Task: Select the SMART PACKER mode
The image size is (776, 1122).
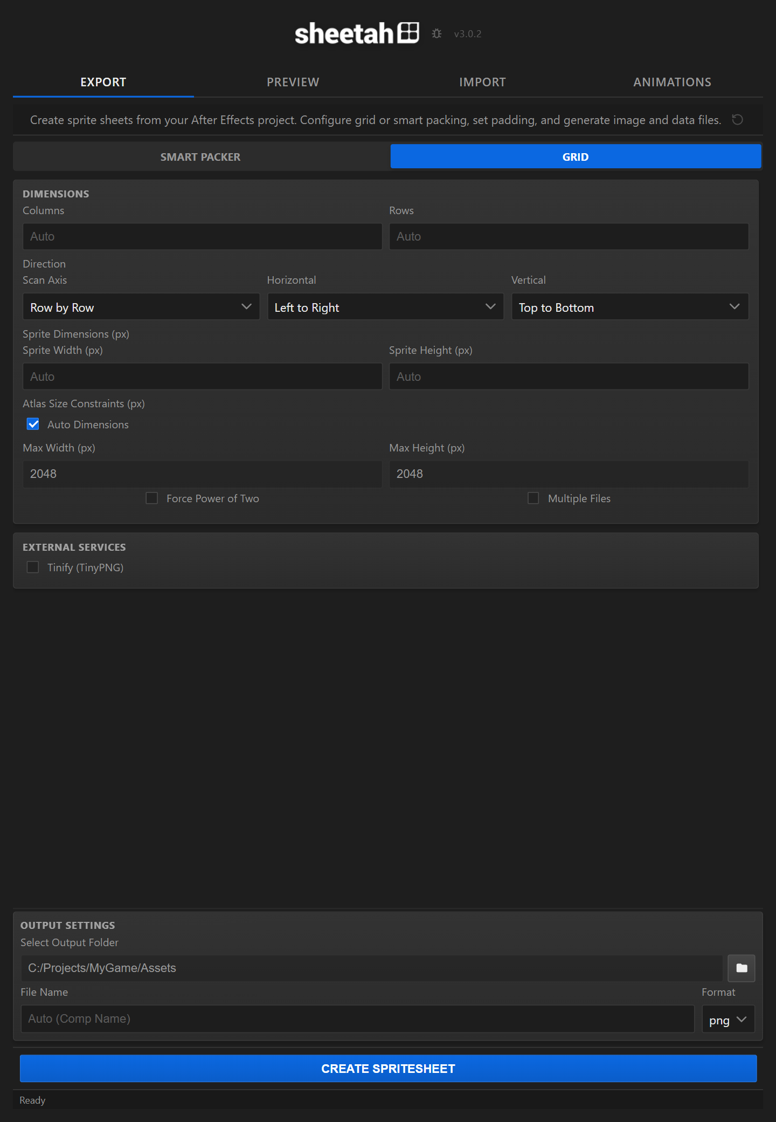Action: (200, 156)
